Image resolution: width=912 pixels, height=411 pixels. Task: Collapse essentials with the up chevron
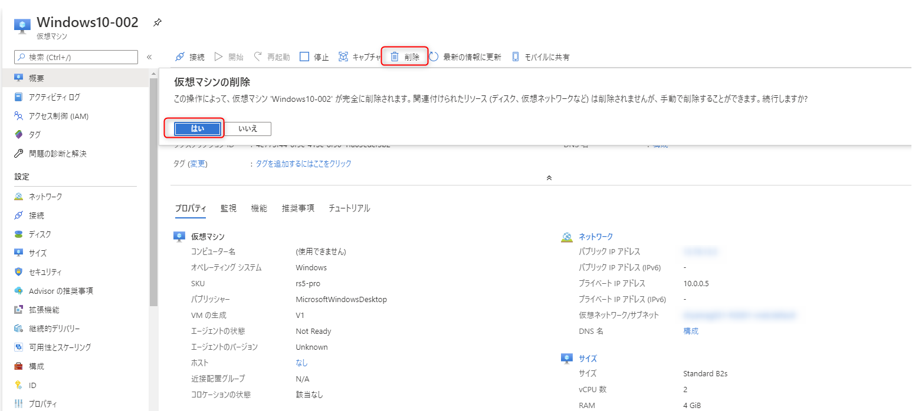coord(549,177)
